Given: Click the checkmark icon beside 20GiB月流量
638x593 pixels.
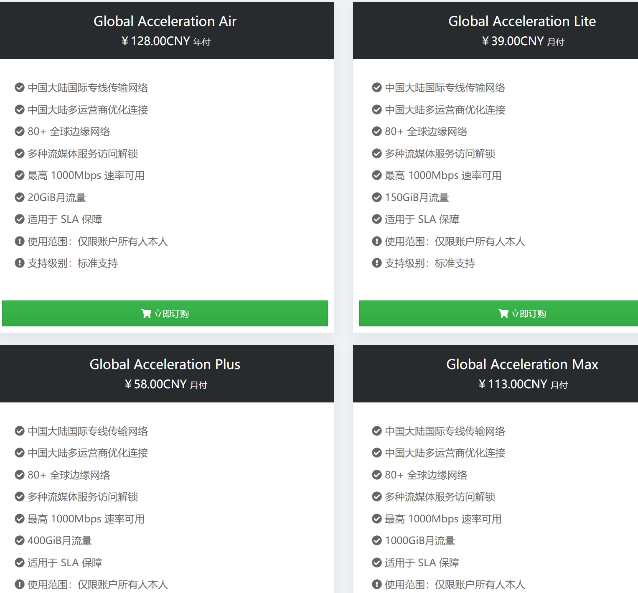Looking at the screenshot, I should pyautogui.click(x=20, y=197).
